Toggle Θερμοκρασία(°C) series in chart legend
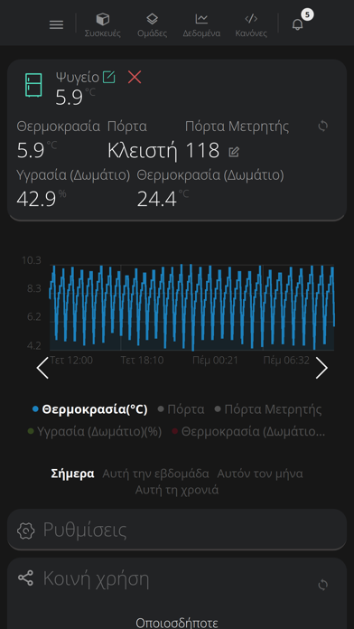 click(x=90, y=409)
